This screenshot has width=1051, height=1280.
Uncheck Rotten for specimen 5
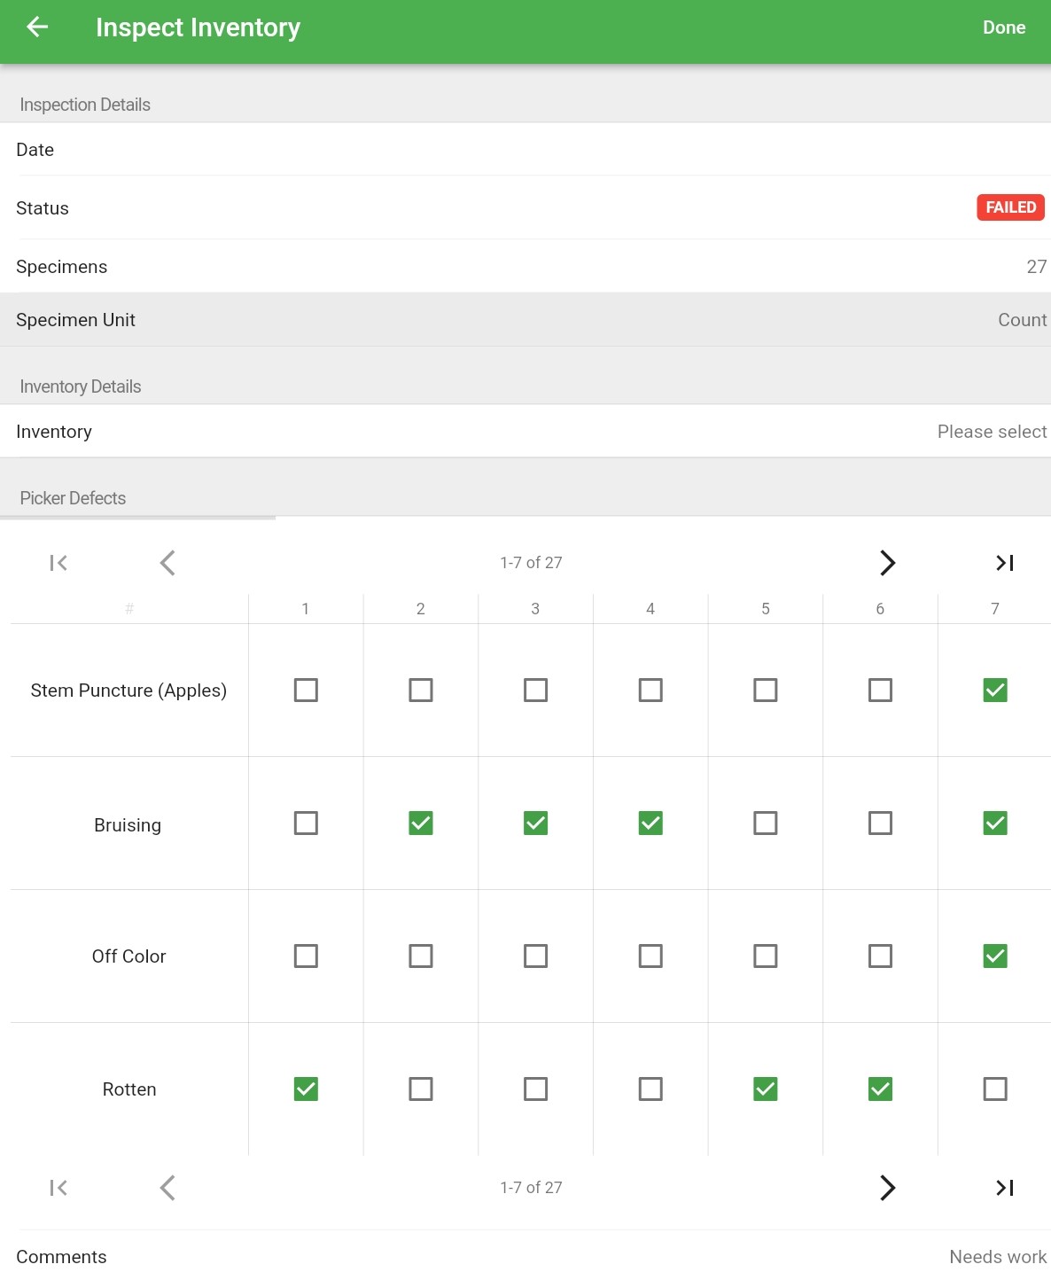766,1089
